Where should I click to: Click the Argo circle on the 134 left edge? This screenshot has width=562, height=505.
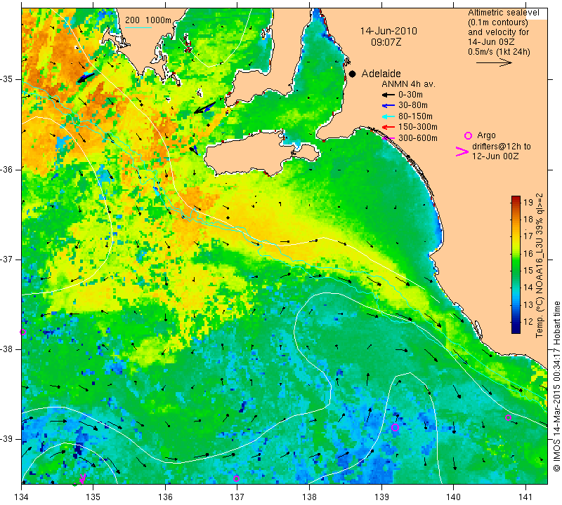23,332
